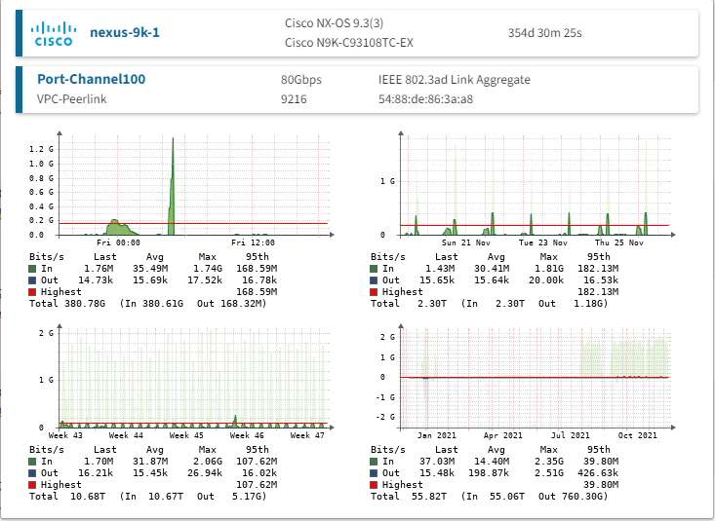The image size is (715, 521).
Task: Click blue Out swatch in weekly graph legend
Action: tap(374, 280)
